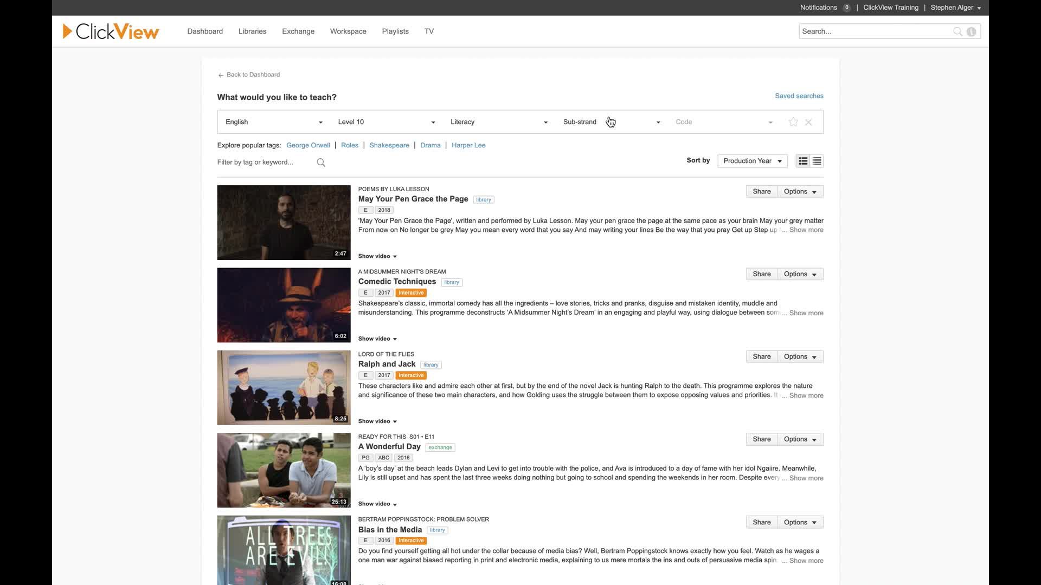
Task: Click the info icon beside search box
Action: [972, 31]
